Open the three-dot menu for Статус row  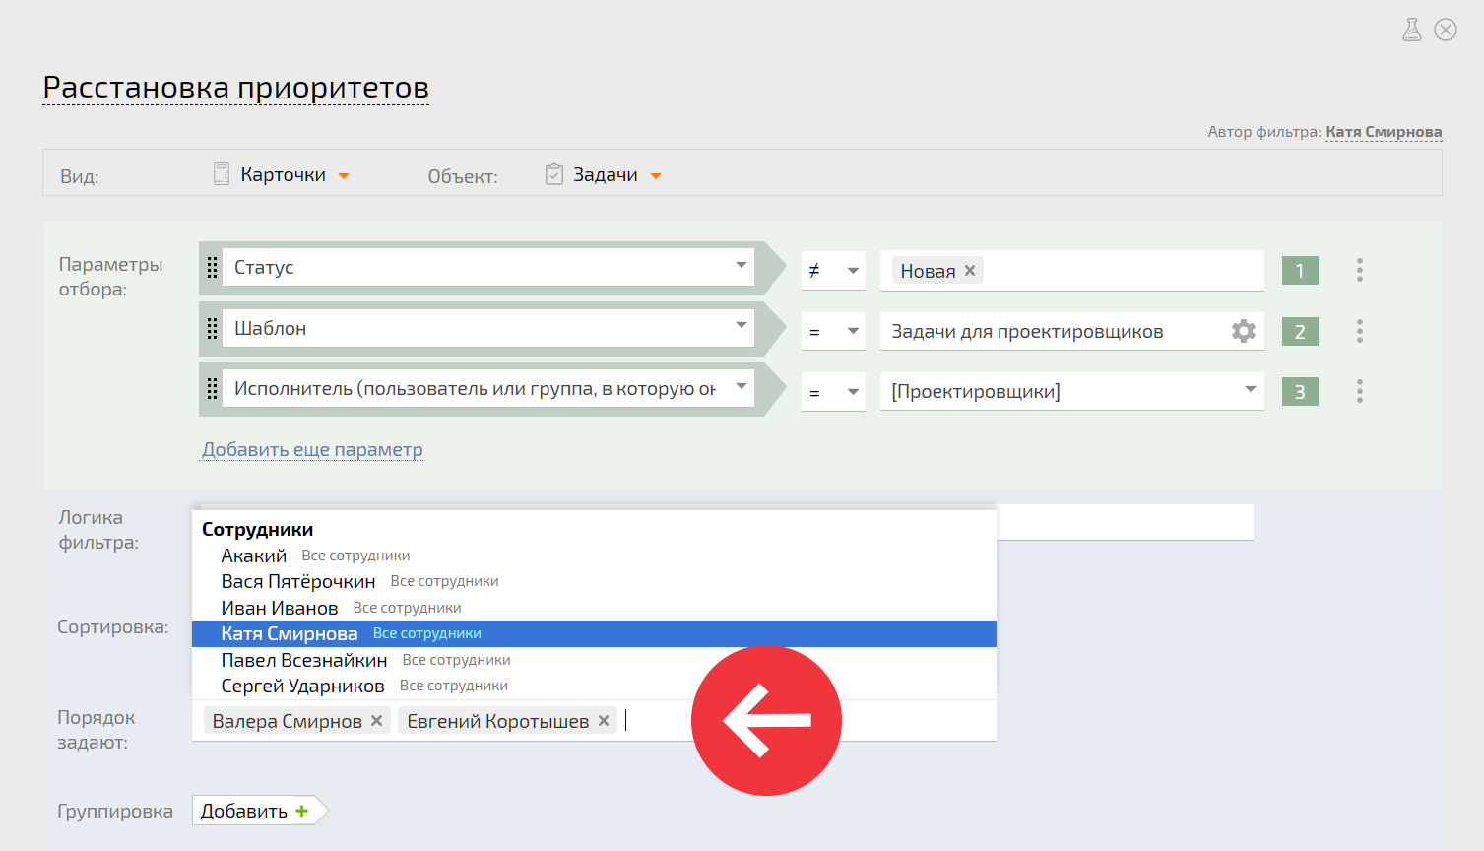point(1360,270)
